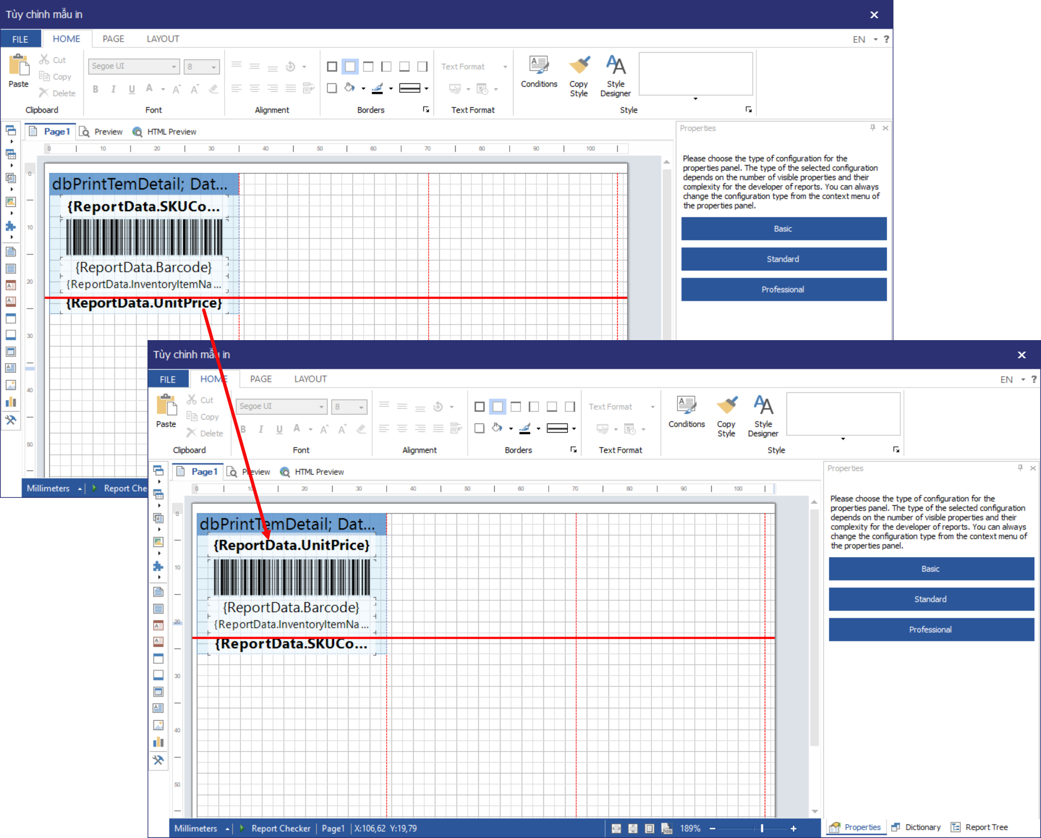This screenshot has height=838, width=1041.
Task: Click the fit page width zoom icon
Action: 617,828
